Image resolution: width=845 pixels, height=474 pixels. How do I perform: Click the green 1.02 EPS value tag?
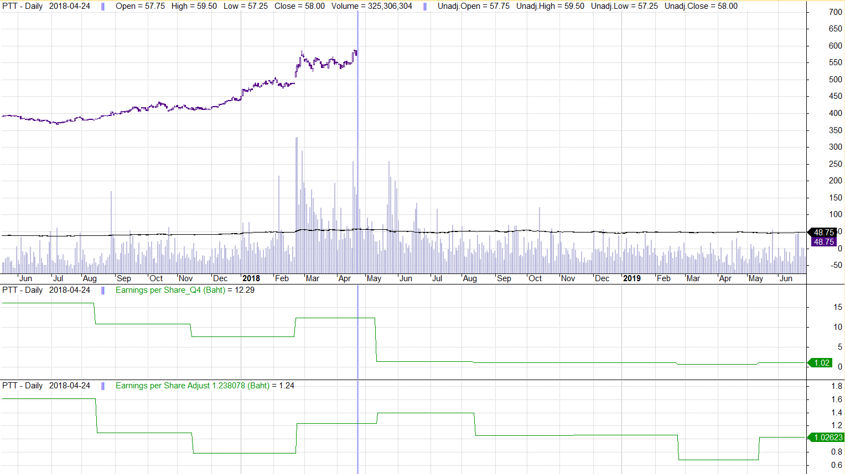[x=821, y=363]
